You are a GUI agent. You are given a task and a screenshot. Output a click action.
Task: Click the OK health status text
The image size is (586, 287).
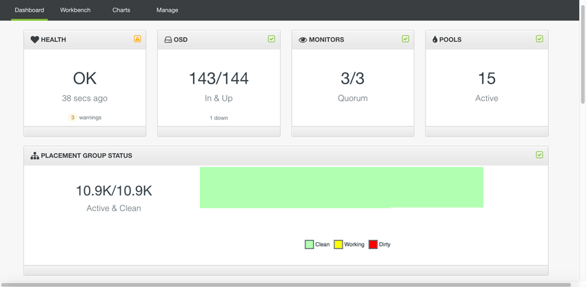[85, 79]
